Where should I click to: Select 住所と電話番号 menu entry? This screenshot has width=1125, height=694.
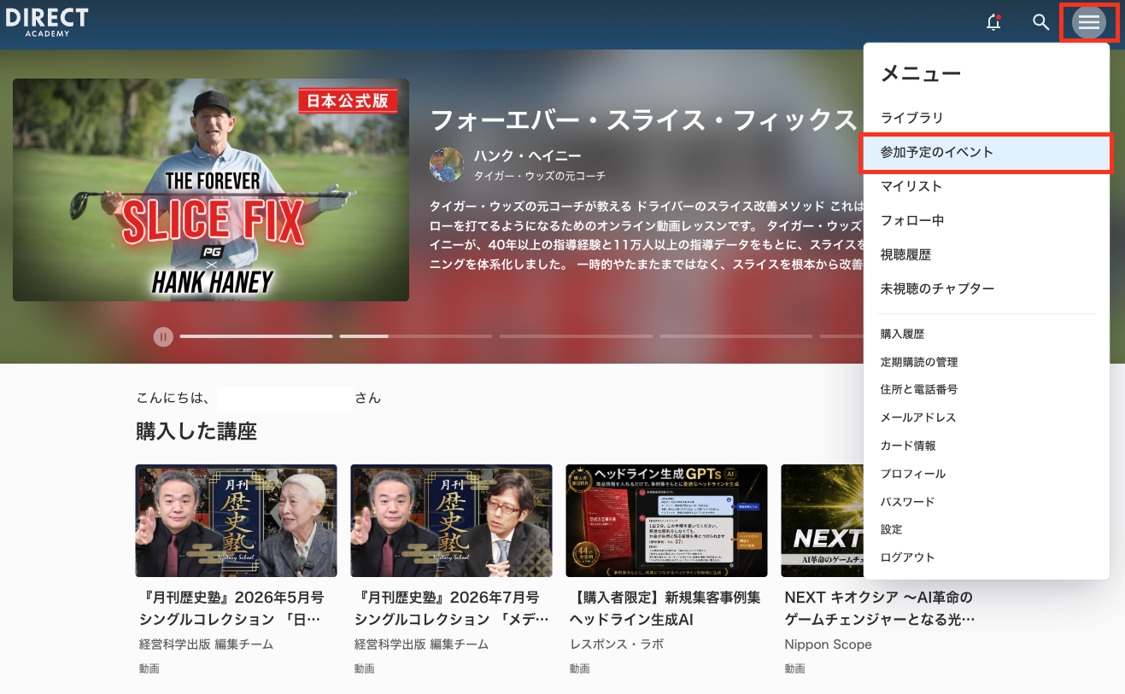click(x=987, y=389)
